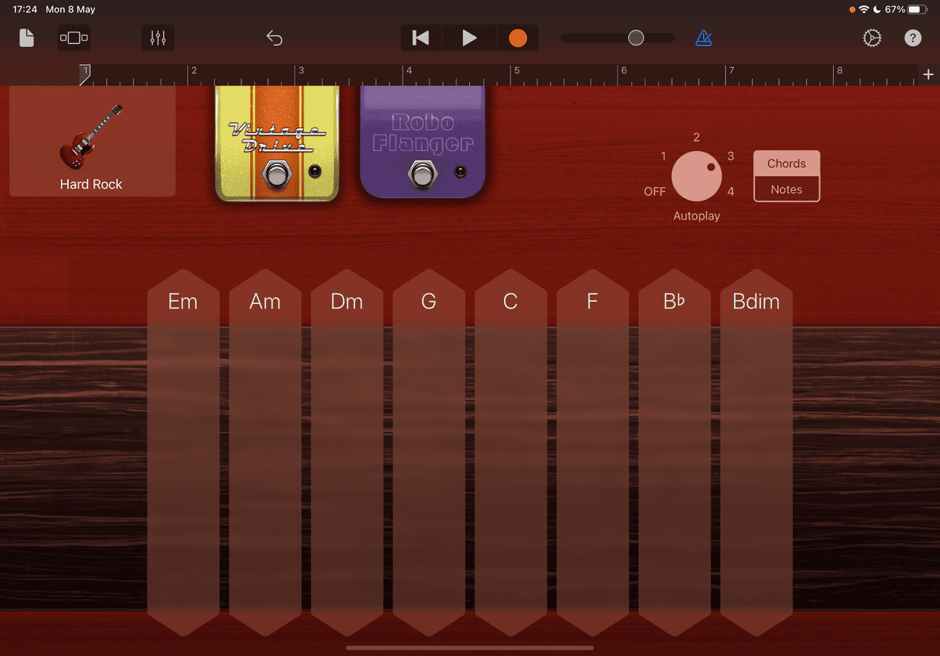Viewport: 940px width, 656px height.
Task: Open the My Songs browser icon
Action: click(x=26, y=38)
